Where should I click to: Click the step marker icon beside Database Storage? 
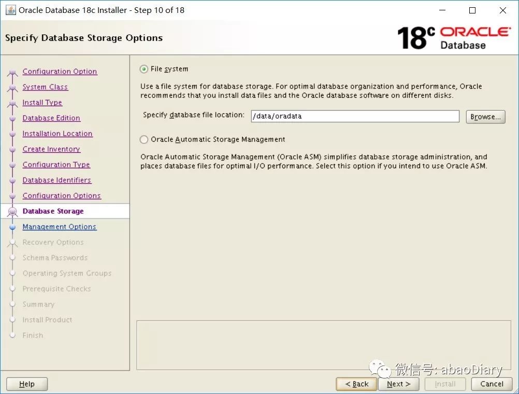(12, 211)
